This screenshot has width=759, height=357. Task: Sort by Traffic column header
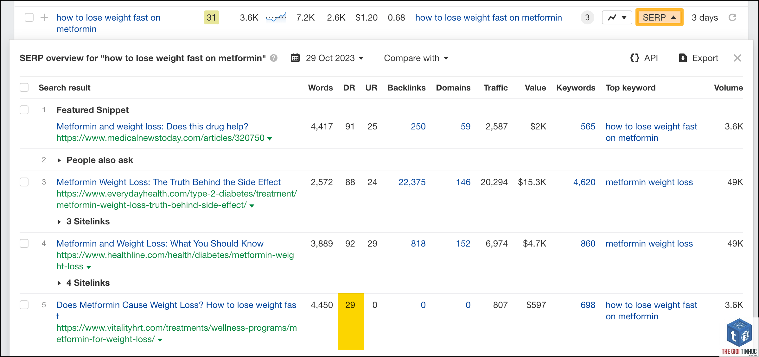tap(495, 88)
